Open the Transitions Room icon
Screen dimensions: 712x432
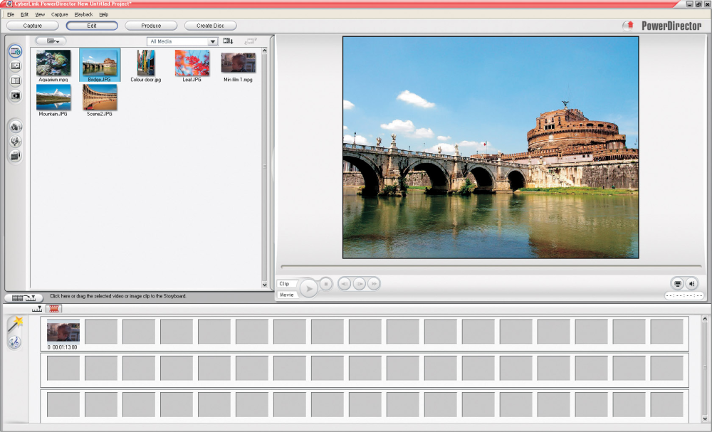[x=15, y=80]
